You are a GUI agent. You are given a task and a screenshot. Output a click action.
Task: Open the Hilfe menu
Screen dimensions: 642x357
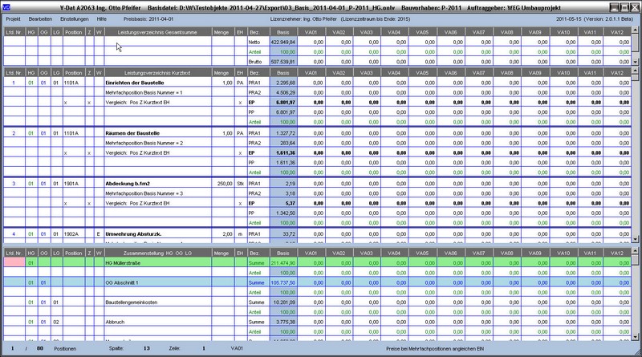[x=101, y=17]
